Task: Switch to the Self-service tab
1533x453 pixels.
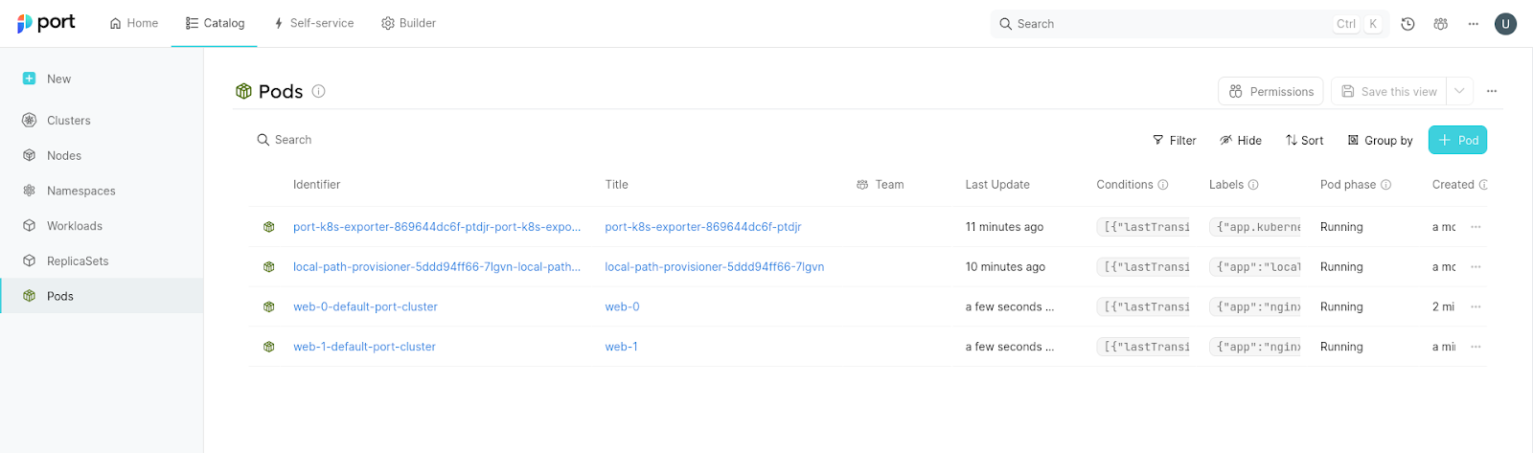Action: [x=313, y=23]
